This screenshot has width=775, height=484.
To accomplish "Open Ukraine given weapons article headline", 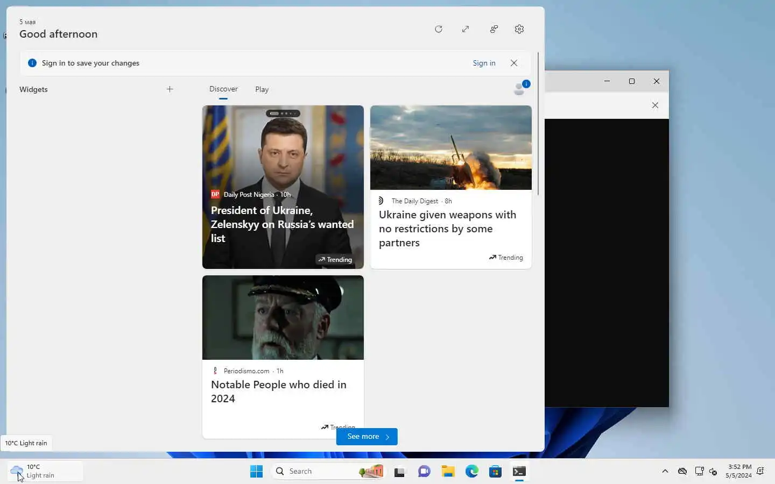I will point(447,229).
